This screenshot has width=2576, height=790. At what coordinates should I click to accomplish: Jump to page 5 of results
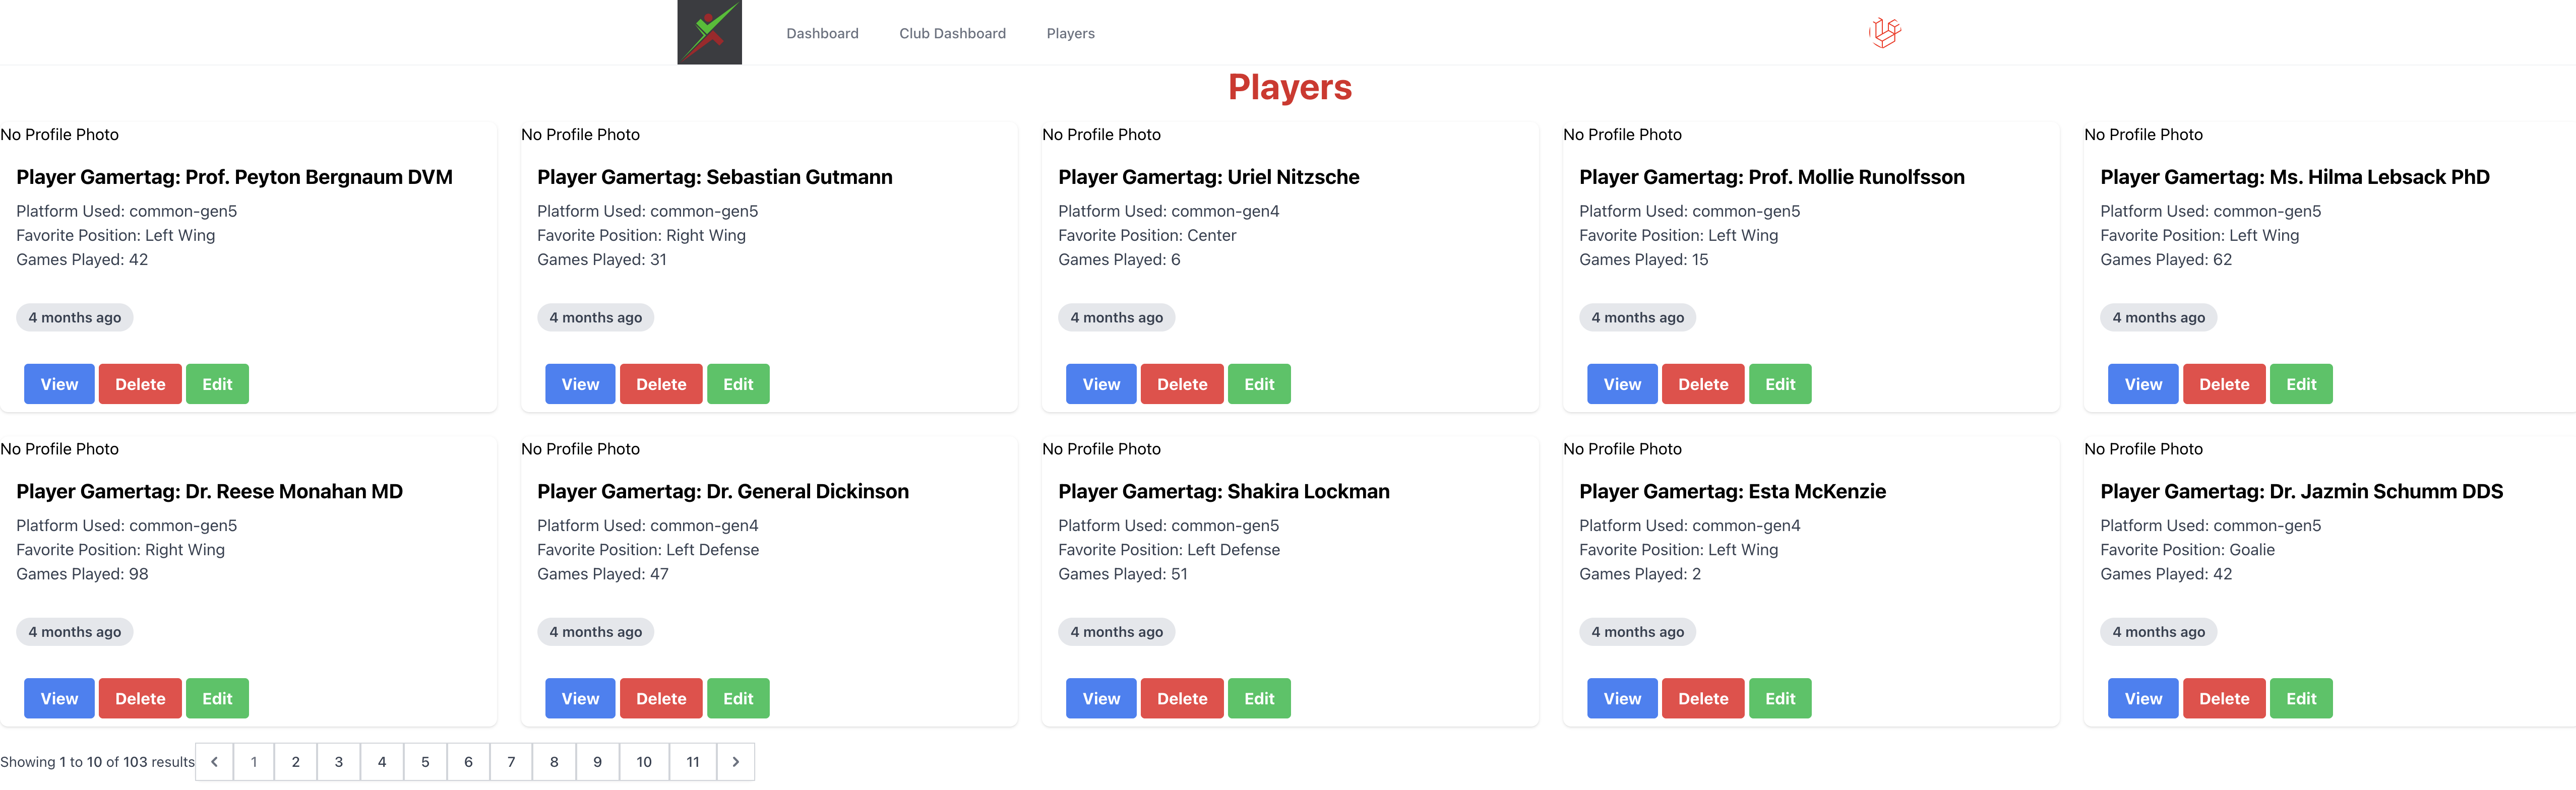coord(425,762)
